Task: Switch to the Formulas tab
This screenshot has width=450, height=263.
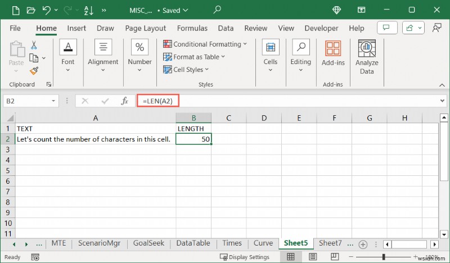Action: [192, 28]
